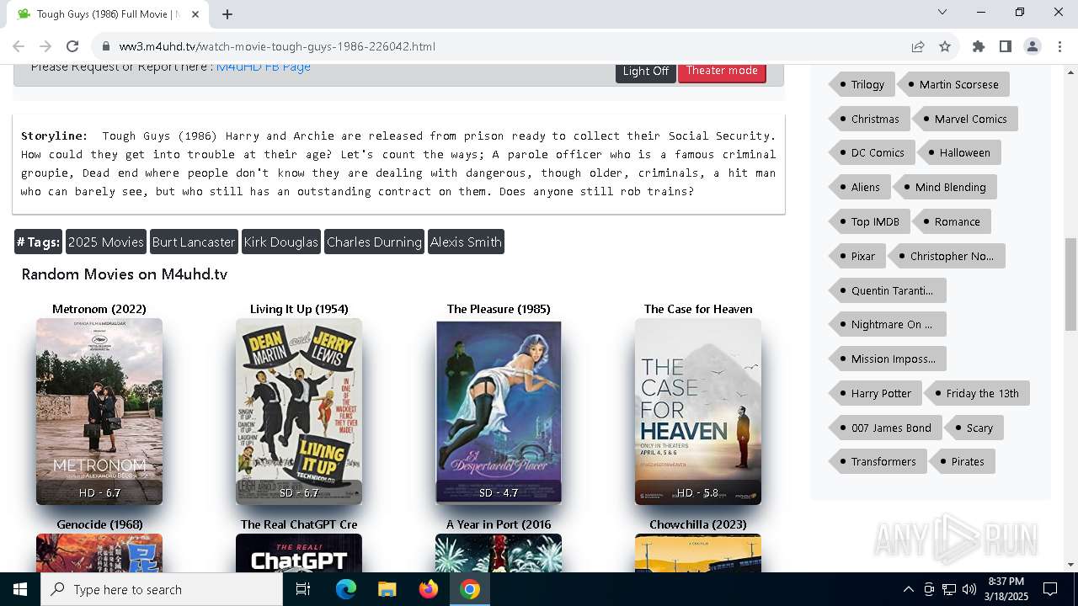Toggle the Light Off button

[646, 72]
